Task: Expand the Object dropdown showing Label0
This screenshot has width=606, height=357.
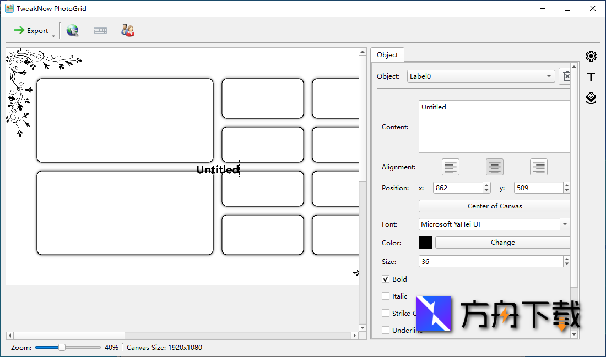Action: pos(549,76)
